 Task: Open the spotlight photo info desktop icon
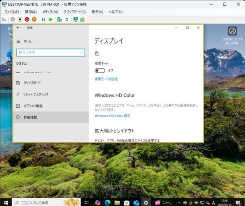pos(232,35)
